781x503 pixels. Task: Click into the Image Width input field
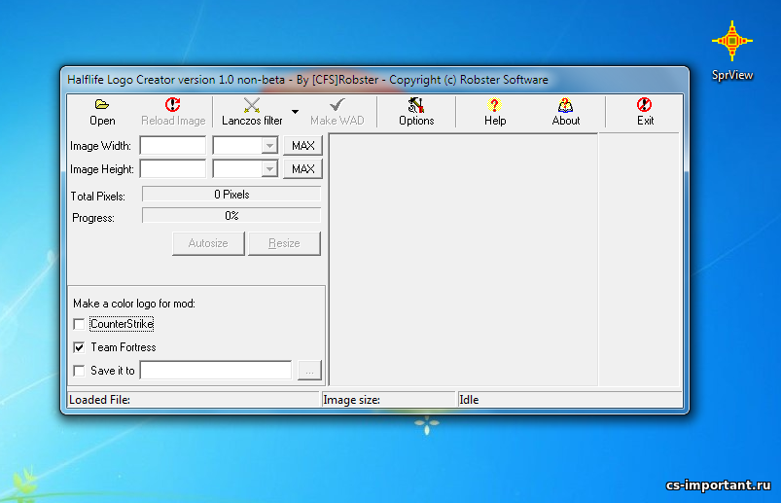(x=173, y=146)
